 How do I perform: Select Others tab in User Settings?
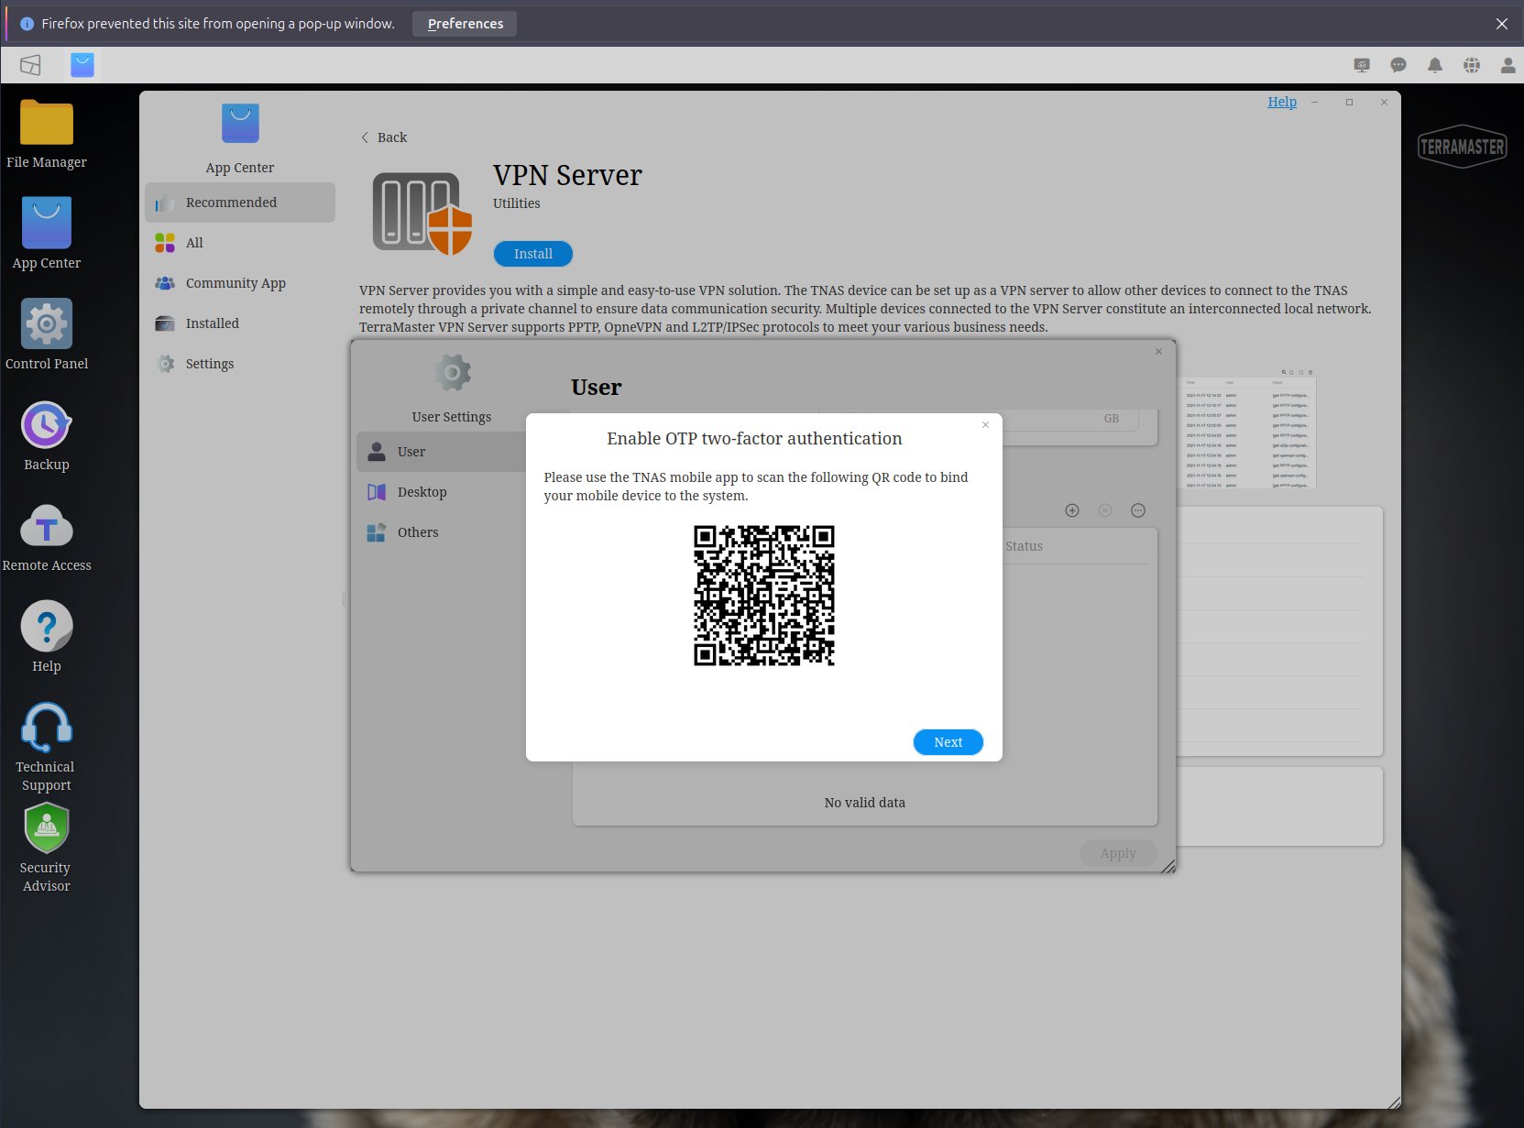click(x=442, y=532)
